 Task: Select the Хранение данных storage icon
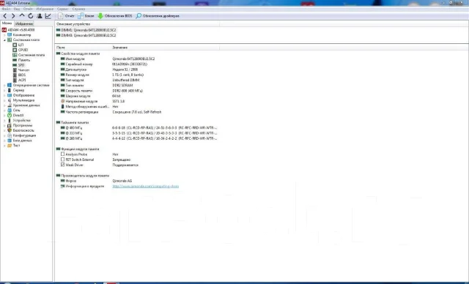click(x=10, y=105)
